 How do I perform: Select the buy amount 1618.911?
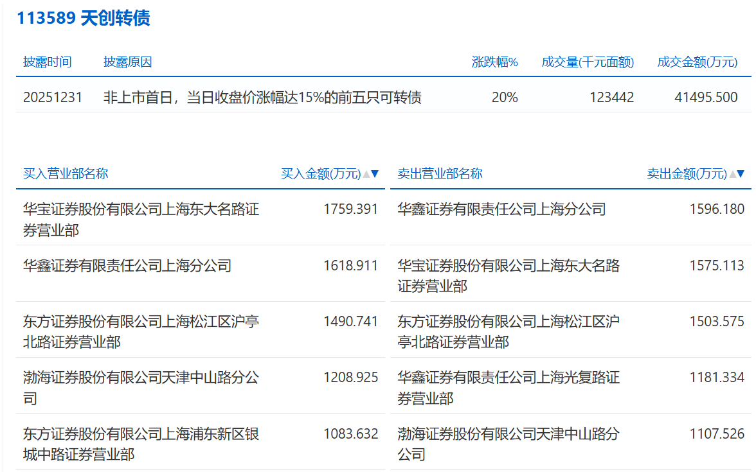(350, 266)
